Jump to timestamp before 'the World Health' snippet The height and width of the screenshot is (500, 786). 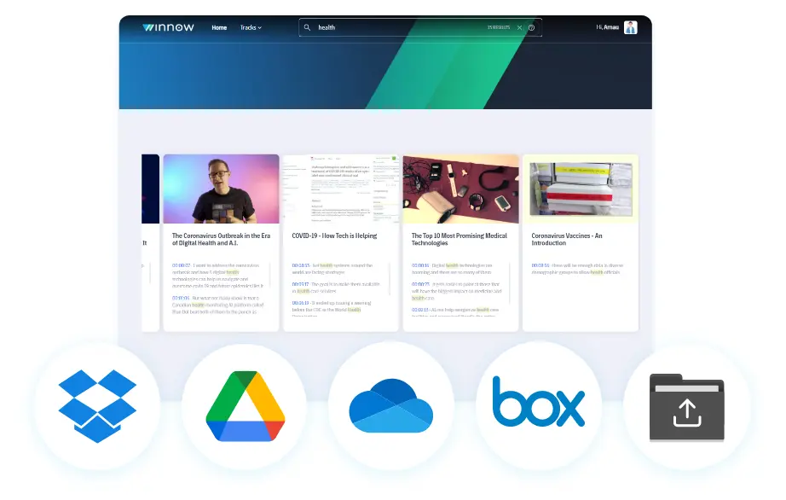300,303
